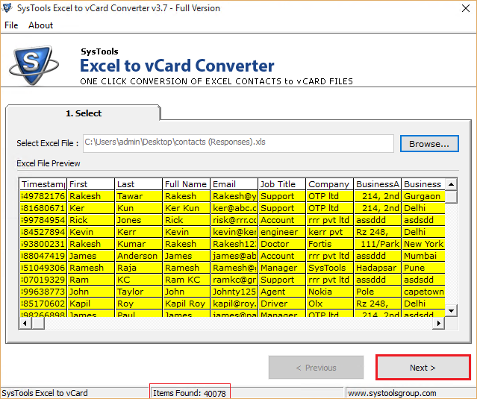Select the 'ker@abc.c' email cell

[234, 208]
